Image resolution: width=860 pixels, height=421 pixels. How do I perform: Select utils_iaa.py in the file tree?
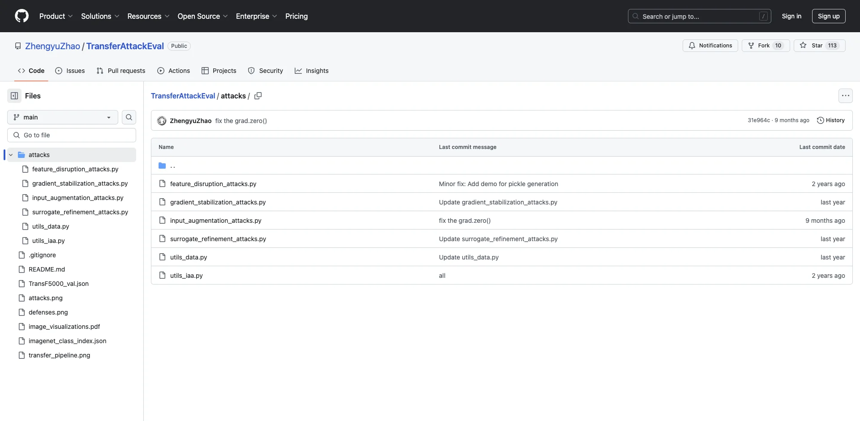point(48,241)
